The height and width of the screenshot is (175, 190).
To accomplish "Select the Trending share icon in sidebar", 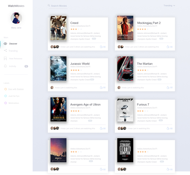I will pos(5,50).
